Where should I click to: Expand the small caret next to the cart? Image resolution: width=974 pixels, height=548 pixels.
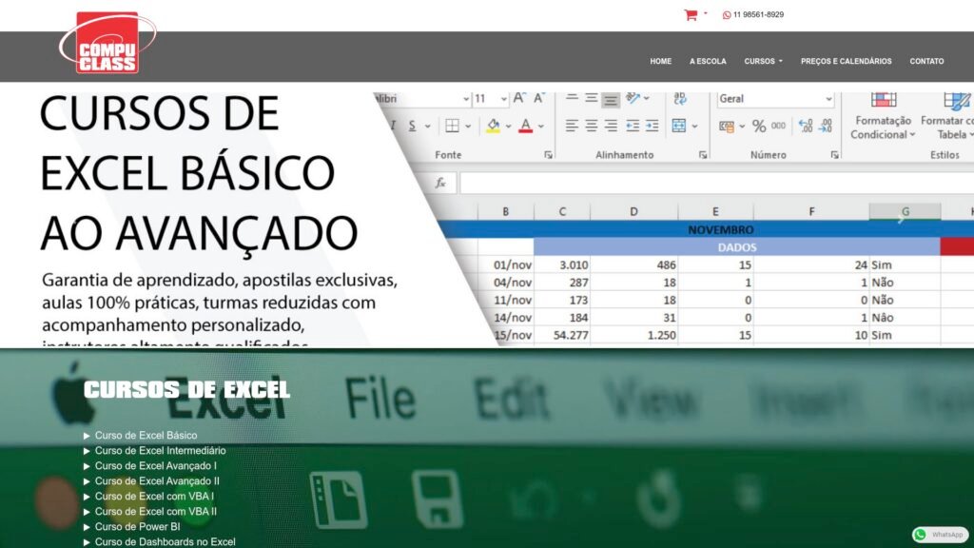tap(705, 14)
